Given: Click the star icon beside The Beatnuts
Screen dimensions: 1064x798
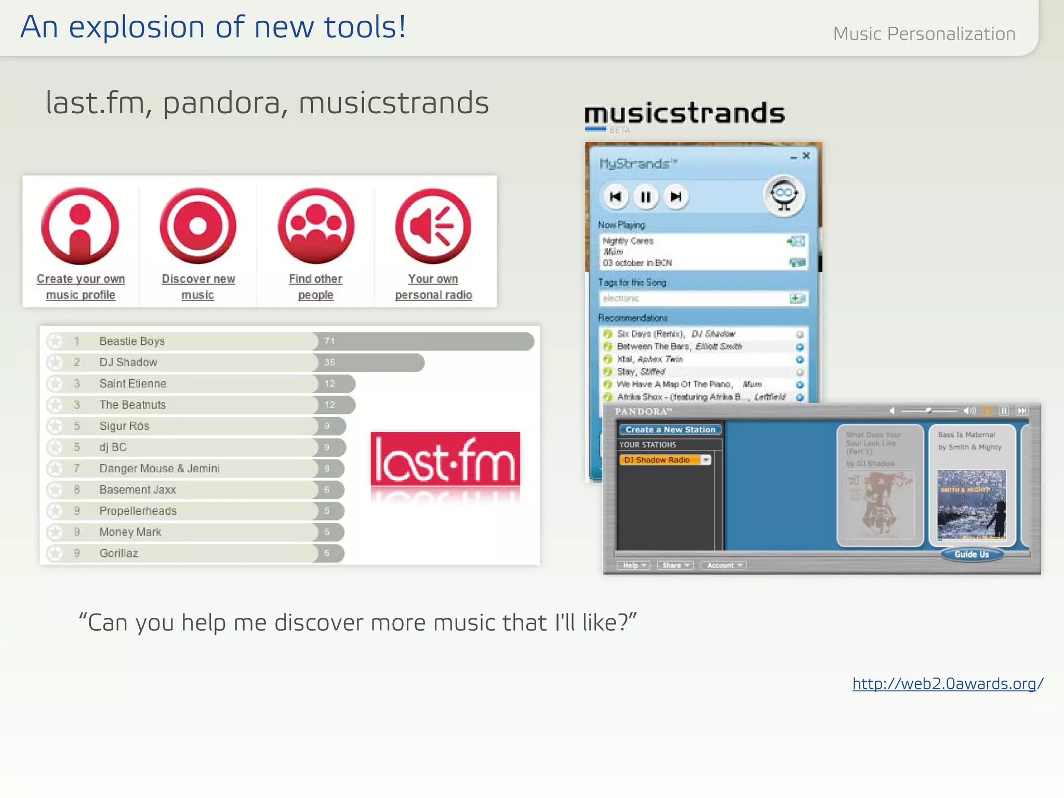Looking at the screenshot, I should 55,405.
